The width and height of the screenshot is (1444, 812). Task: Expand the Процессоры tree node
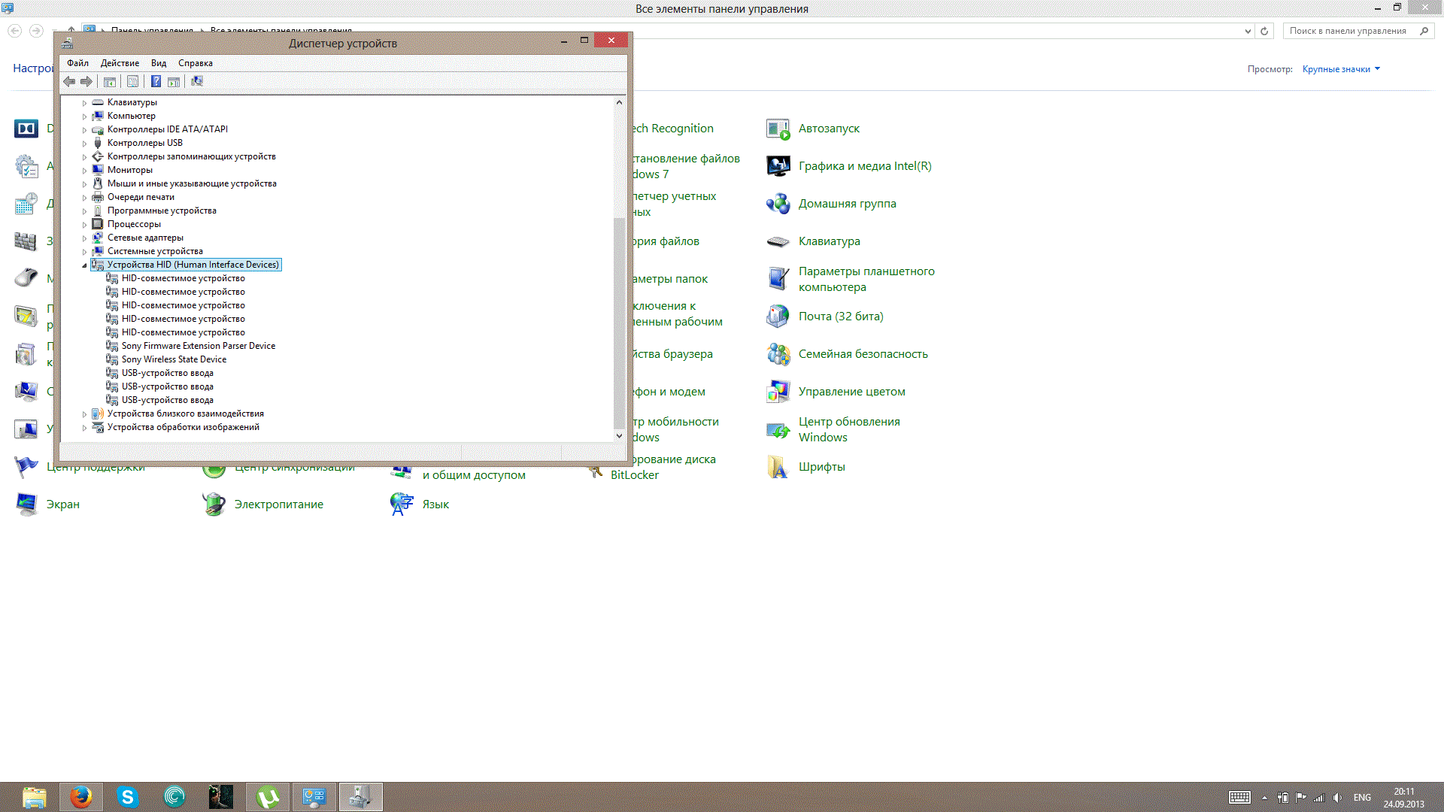coord(84,225)
